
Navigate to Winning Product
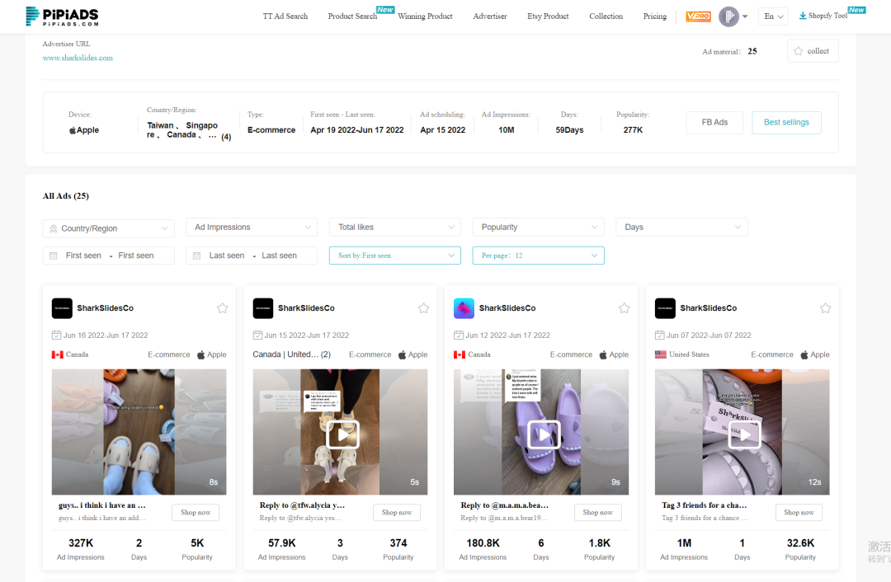(425, 16)
